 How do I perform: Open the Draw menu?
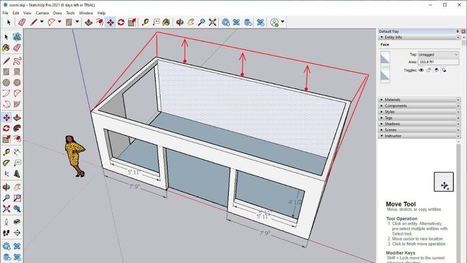point(57,13)
